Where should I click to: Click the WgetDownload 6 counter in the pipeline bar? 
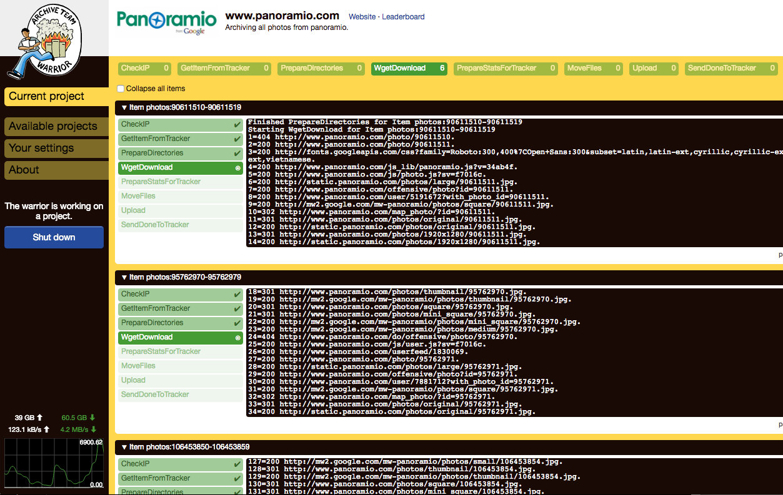(x=409, y=68)
